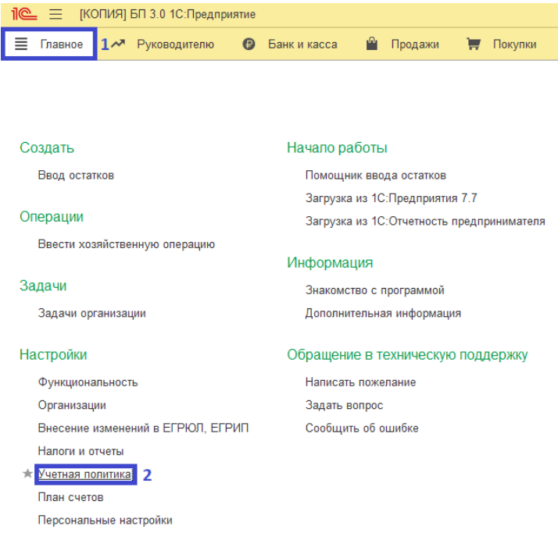Toggle favorite star next to Учетная политика

coord(28,474)
